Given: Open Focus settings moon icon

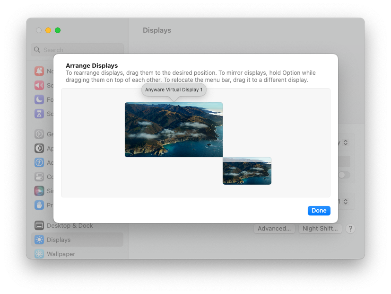Looking at the screenshot, I should 39,100.
